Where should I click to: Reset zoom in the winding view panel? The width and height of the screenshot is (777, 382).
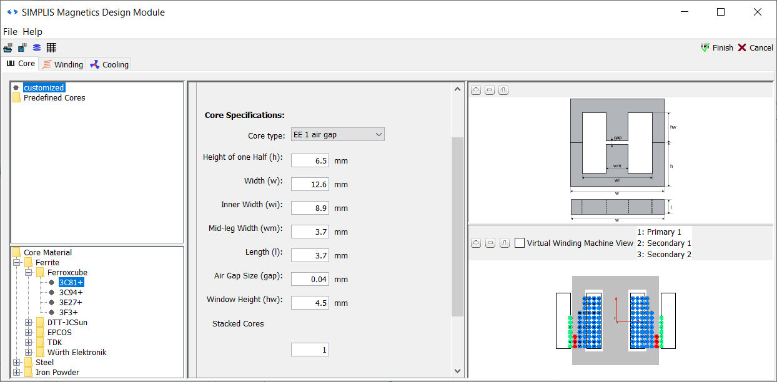503,243
